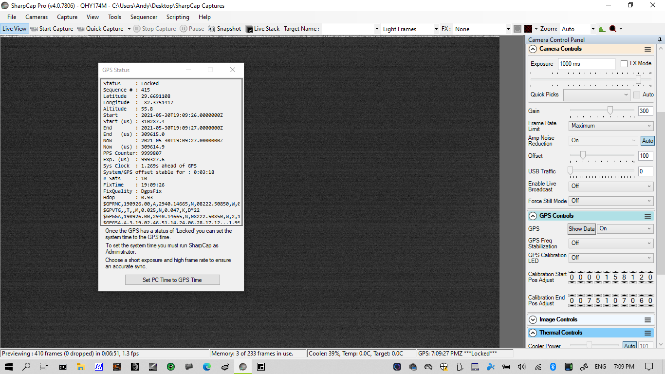Click Start Capture in the toolbar
This screenshot has width=665, height=374.
point(52,29)
